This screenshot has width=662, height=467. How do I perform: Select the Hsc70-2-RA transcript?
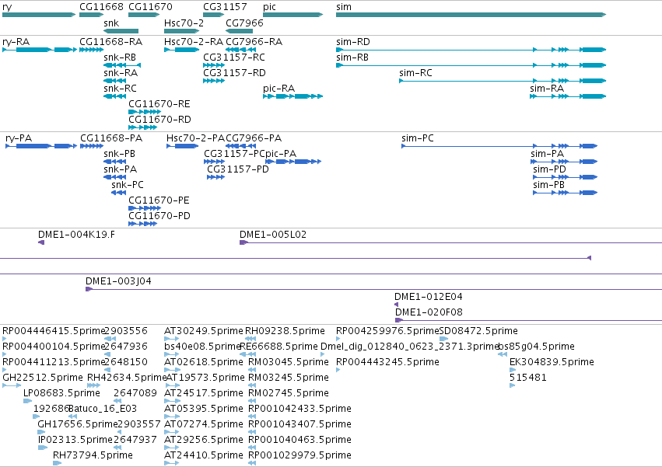181,50
